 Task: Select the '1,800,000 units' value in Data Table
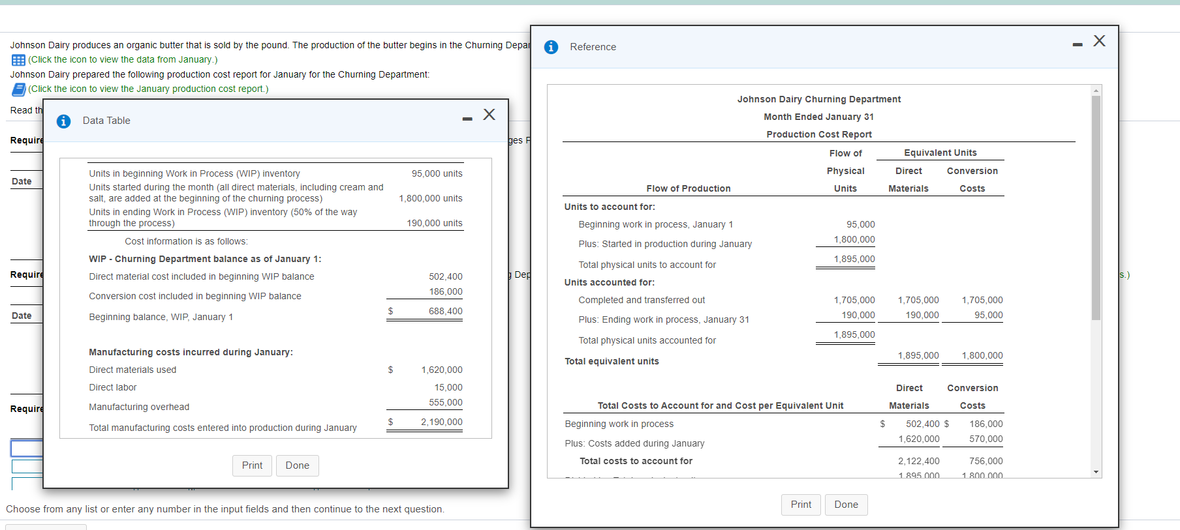431,198
